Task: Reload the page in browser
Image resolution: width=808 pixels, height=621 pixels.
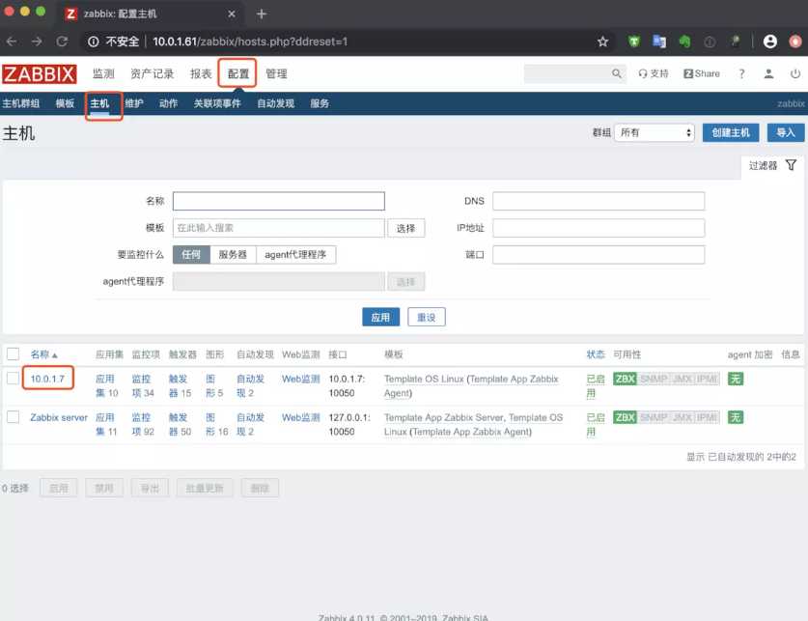Action: (x=62, y=42)
